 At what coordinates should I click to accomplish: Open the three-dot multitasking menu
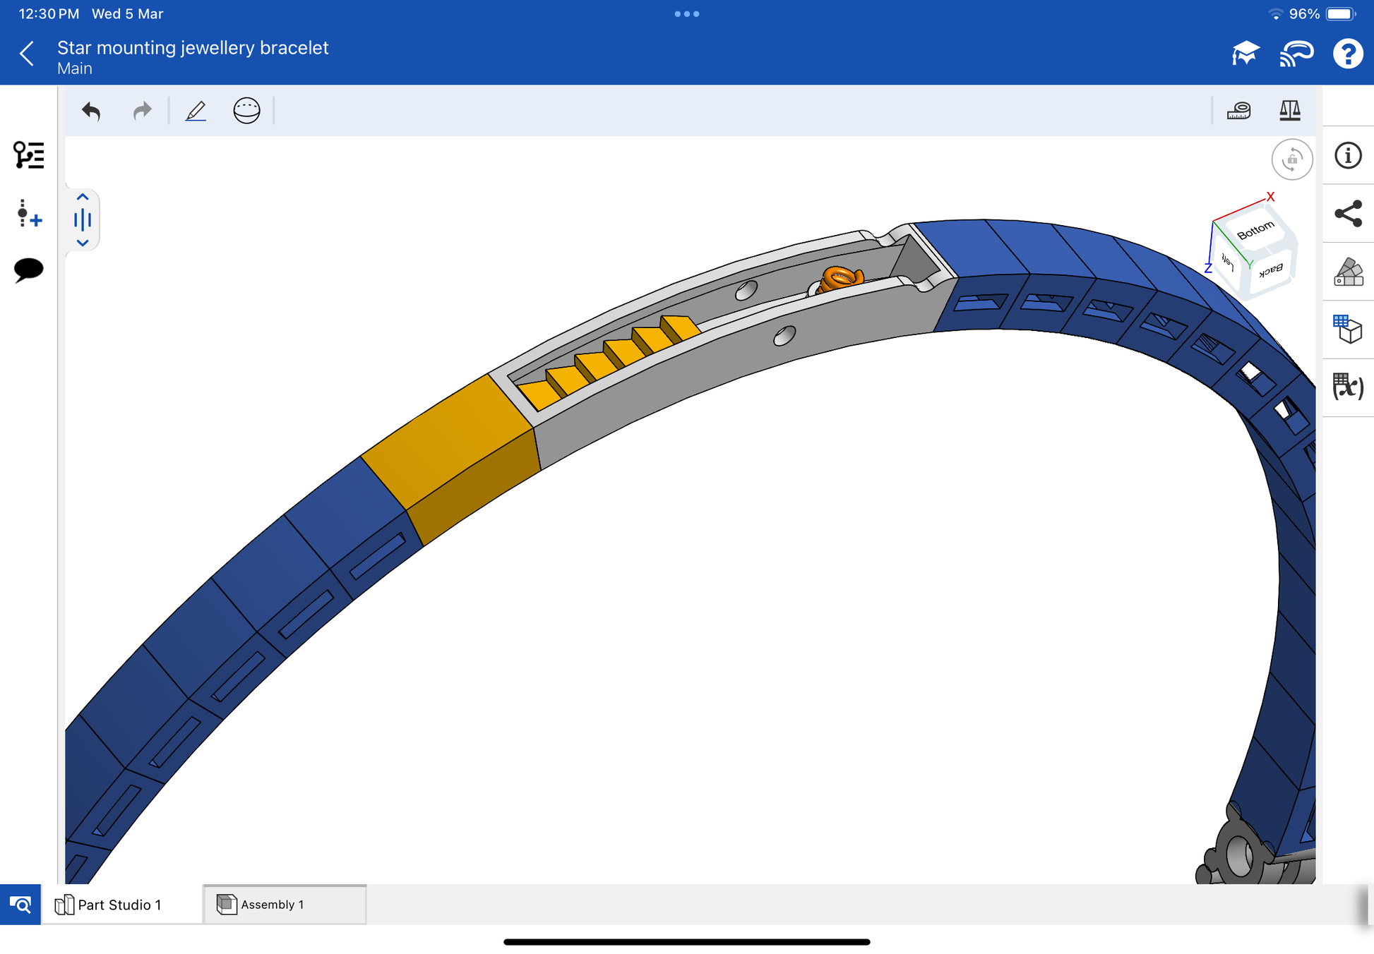coord(686,14)
